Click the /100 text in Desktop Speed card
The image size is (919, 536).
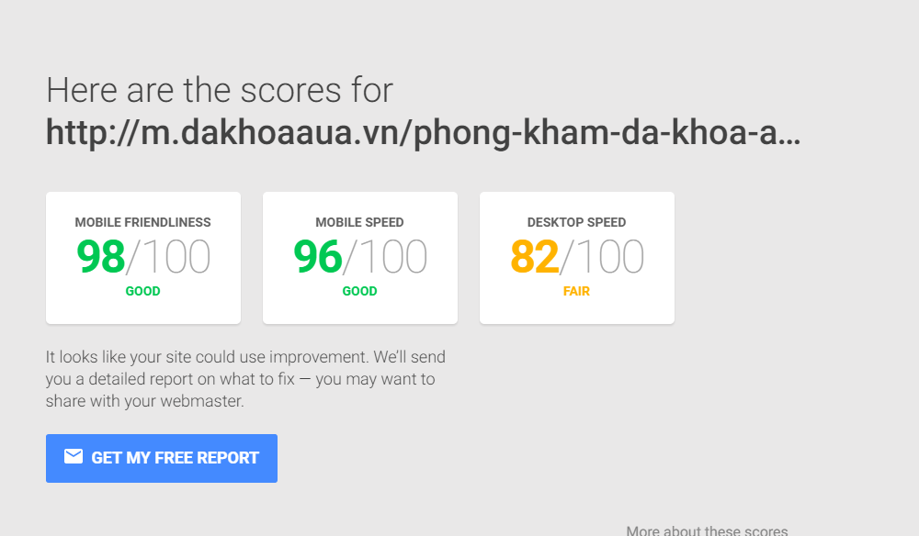click(602, 256)
